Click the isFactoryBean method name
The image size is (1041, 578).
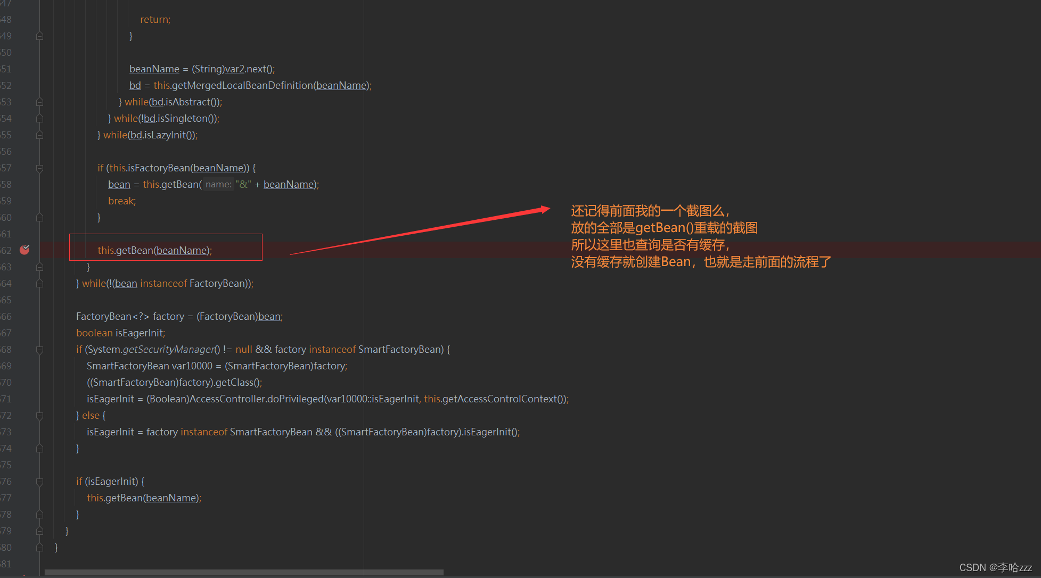[x=159, y=168]
